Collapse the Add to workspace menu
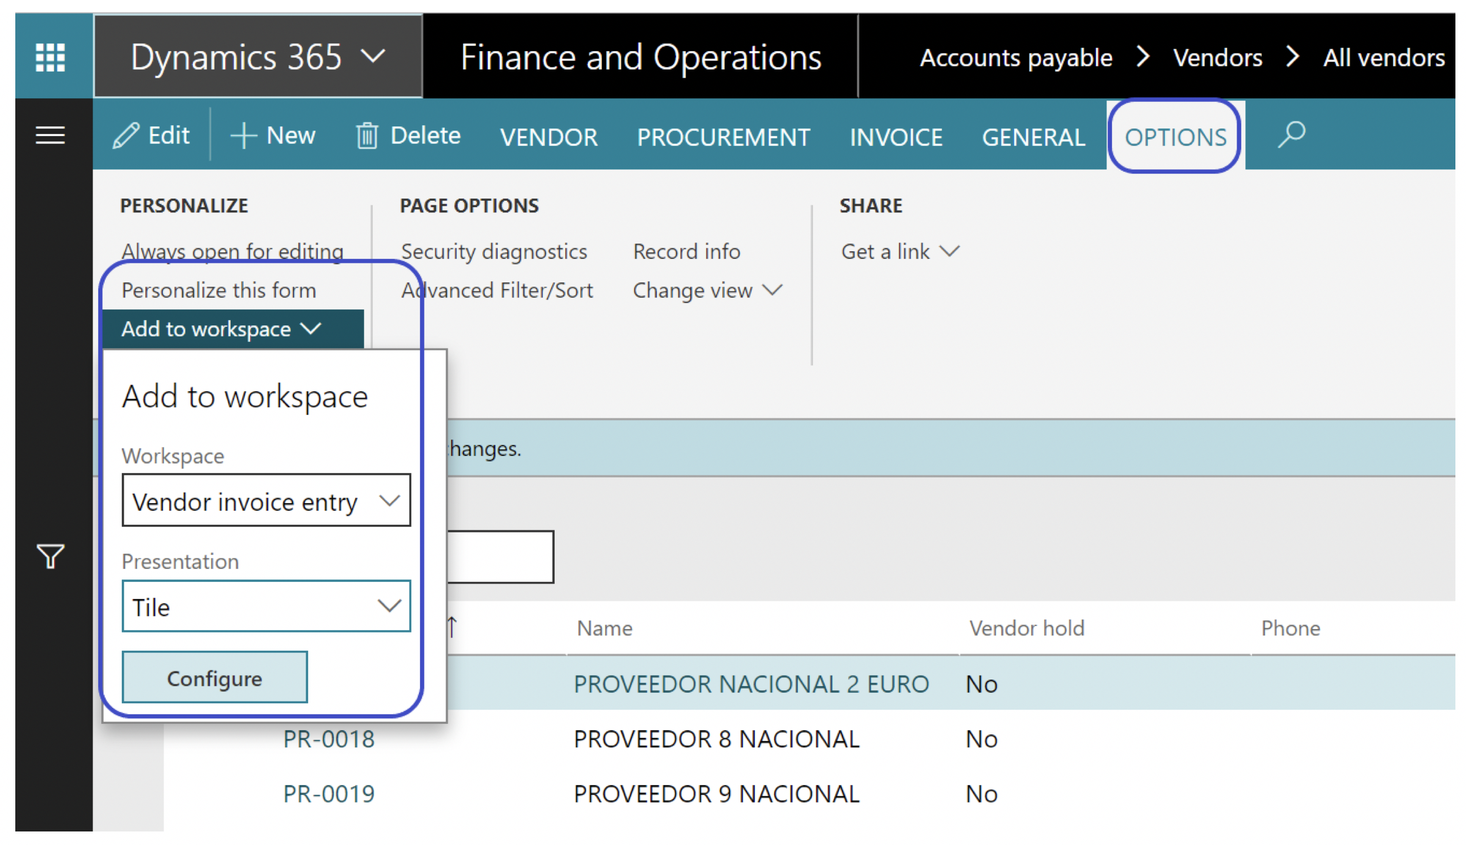The width and height of the screenshot is (1466, 845). point(233,329)
